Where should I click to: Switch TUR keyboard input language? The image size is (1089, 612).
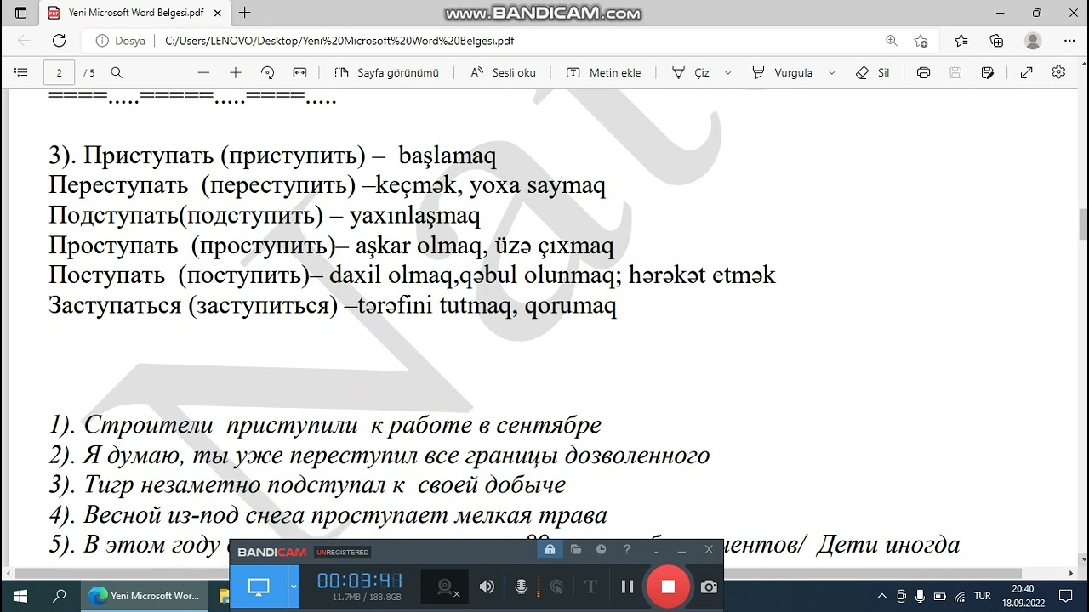point(982,596)
